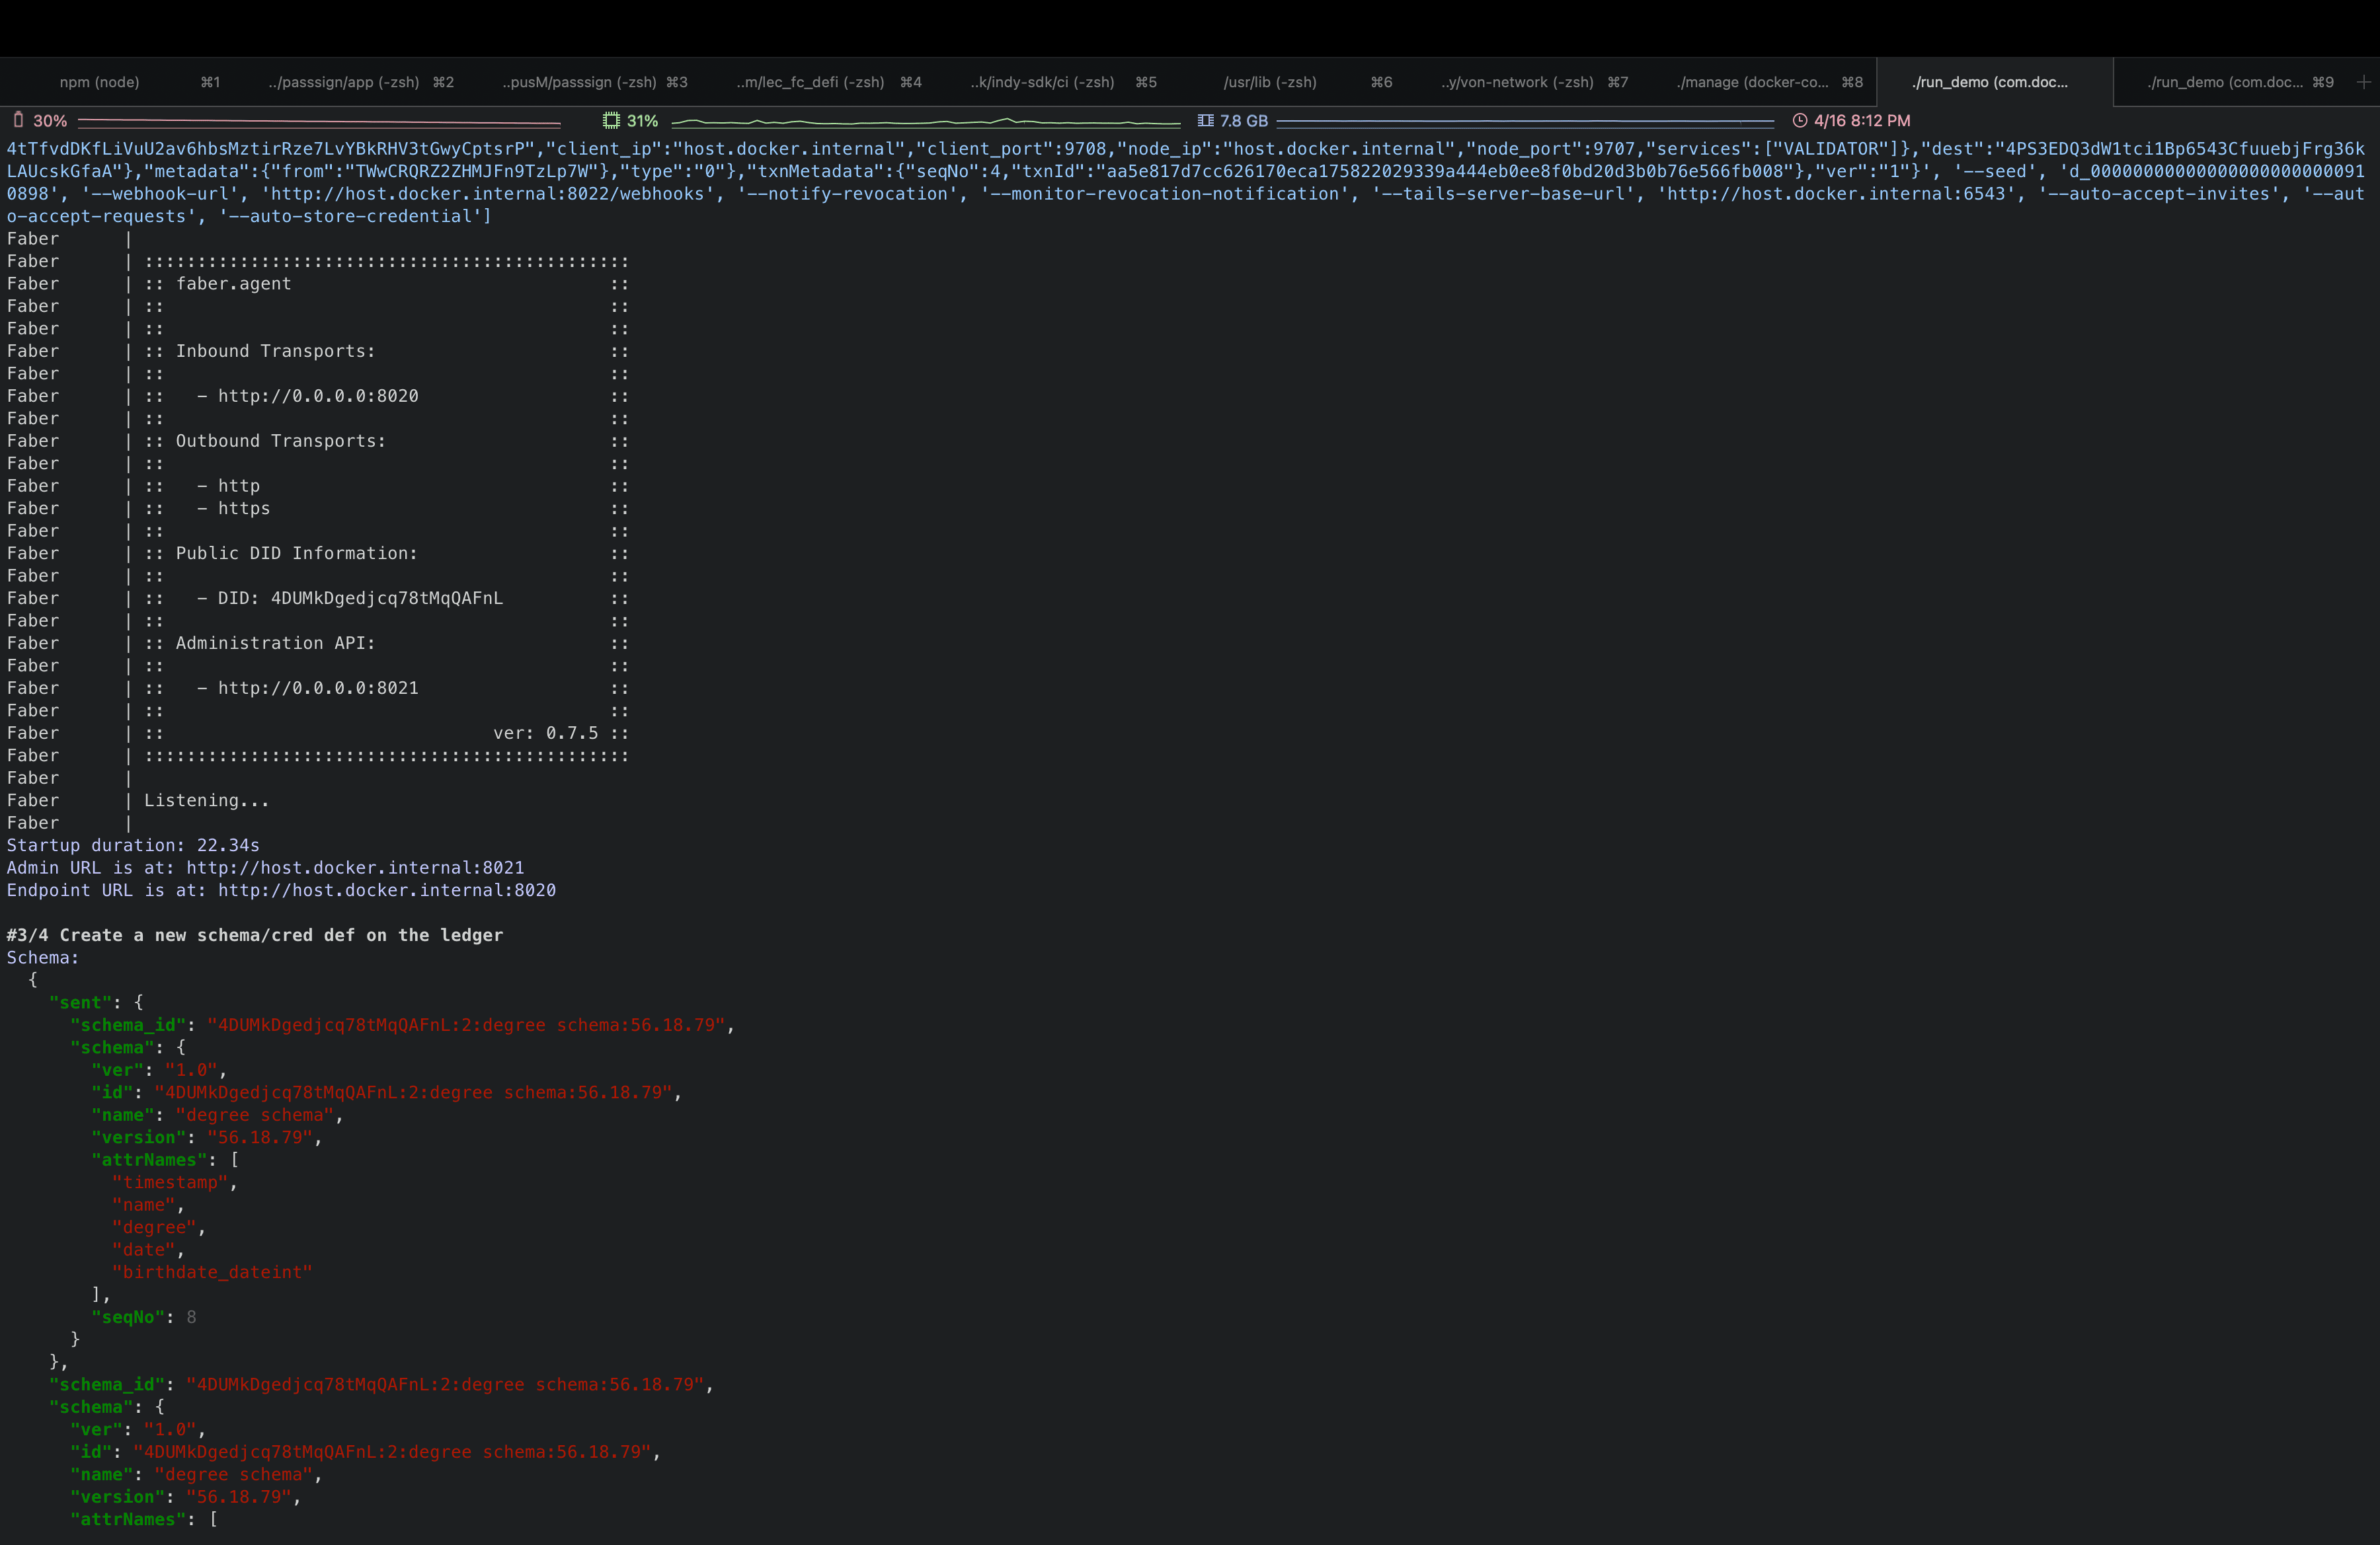
Task: Click the '7.8 GB' memory value
Action: click(x=1244, y=121)
